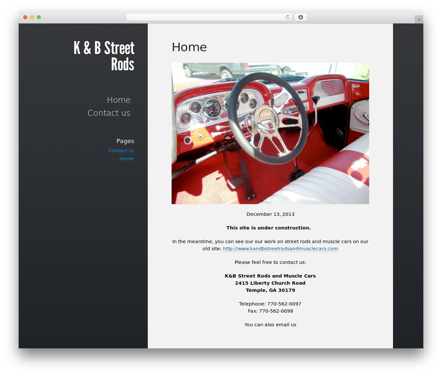Open the K & B Street Rods title
Screen dimensions: 442x375
(104, 56)
